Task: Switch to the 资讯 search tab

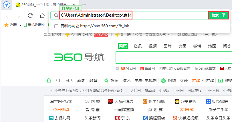Action: pos(138,46)
